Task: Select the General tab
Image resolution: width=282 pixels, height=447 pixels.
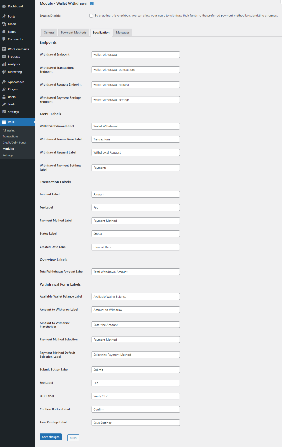Action: [49, 33]
